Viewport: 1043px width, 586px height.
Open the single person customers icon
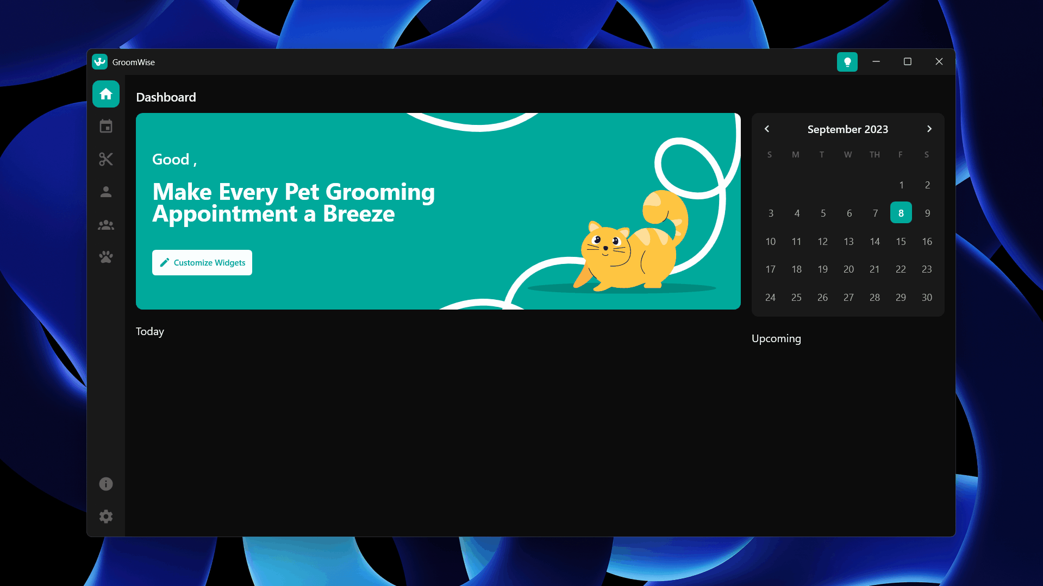tap(106, 192)
